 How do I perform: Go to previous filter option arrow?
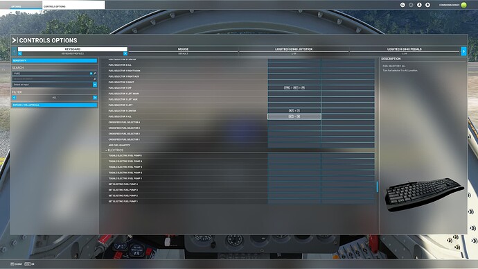tap(14, 98)
